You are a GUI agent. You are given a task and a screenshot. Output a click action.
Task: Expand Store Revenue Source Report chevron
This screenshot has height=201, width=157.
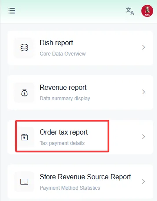144,181
